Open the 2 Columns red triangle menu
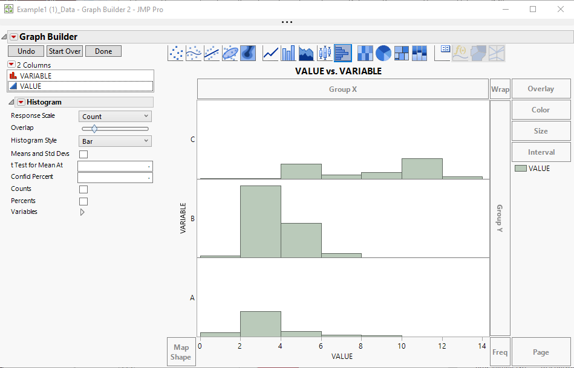Screen dimensions: 574x368 tap(11, 65)
